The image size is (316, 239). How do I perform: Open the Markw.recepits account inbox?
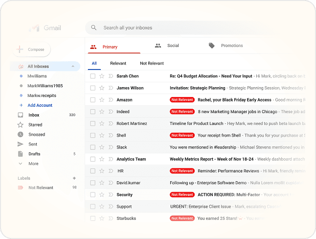[x=42, y=96]
